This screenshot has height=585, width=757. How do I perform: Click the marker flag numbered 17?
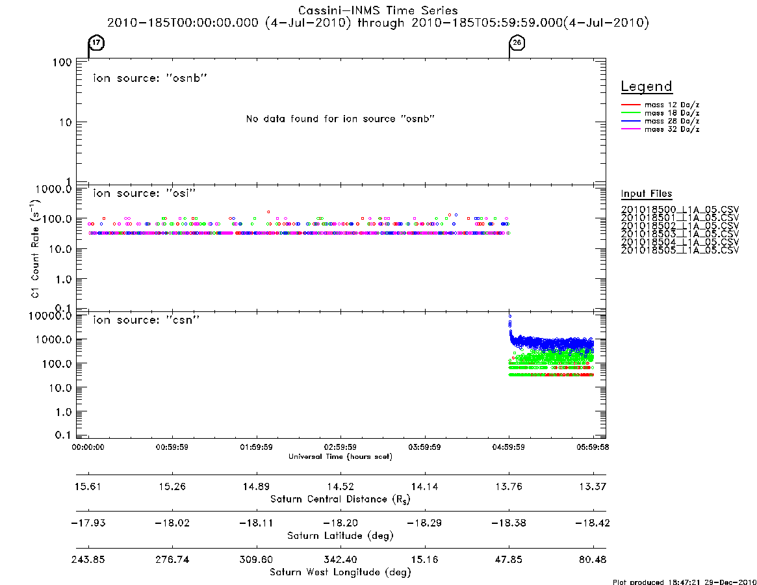click(x=97, y=43)
